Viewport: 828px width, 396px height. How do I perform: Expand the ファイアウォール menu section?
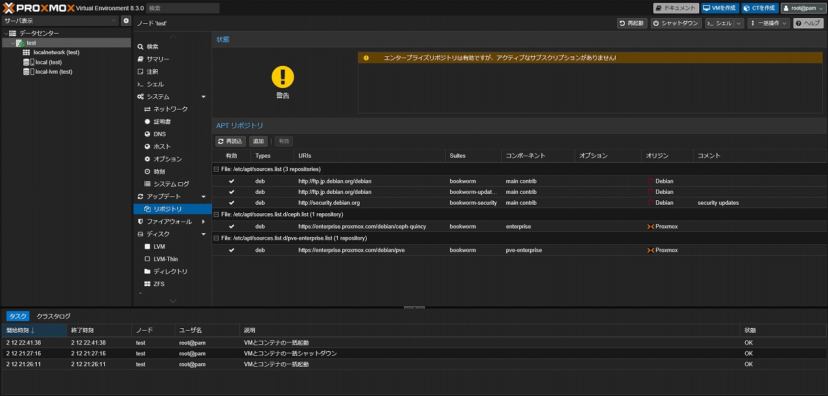204,222
